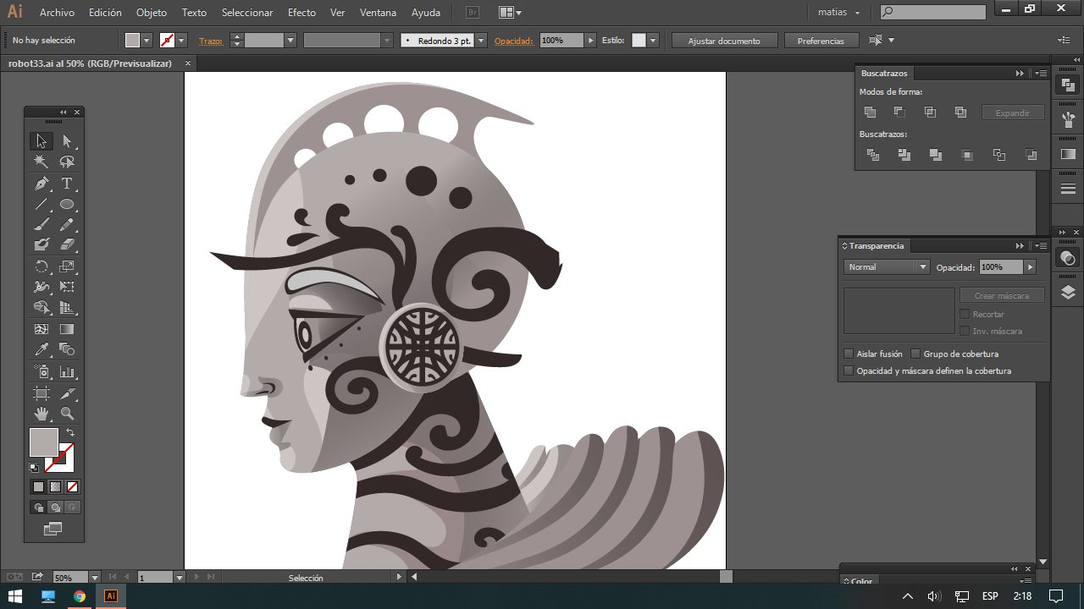Select the Line Segment tool
Viewport: 1084px width, 609px height.
41,204
